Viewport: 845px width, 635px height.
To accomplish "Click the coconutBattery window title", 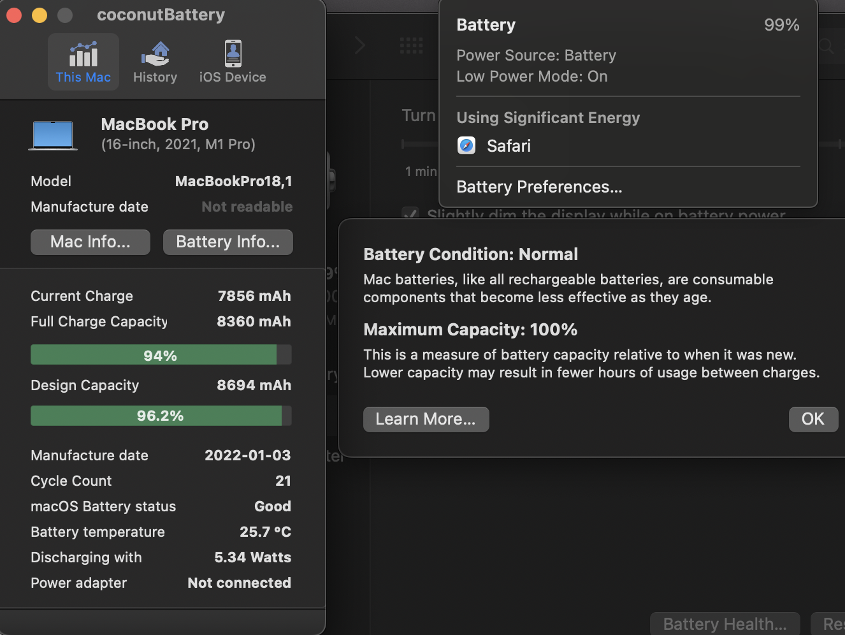I will coord(161,15).
